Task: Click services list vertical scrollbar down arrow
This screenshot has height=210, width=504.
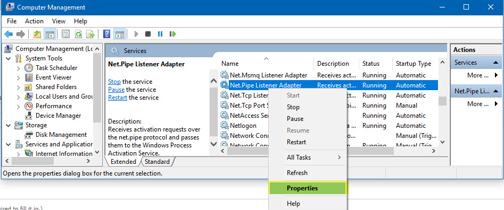Action: pyautogui.click(x=443, y=142)
